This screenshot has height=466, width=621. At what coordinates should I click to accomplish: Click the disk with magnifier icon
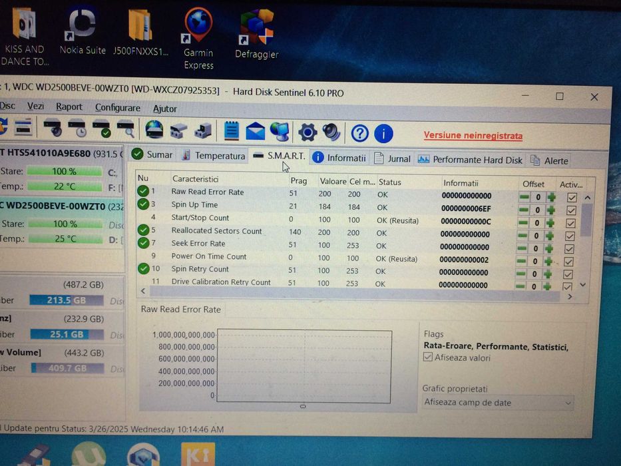click(x=126, y=128)
